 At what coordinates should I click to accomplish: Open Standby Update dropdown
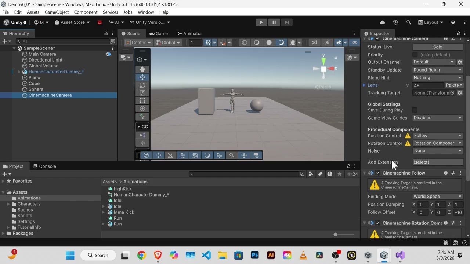pyautogui.click(x=438, y=70)
